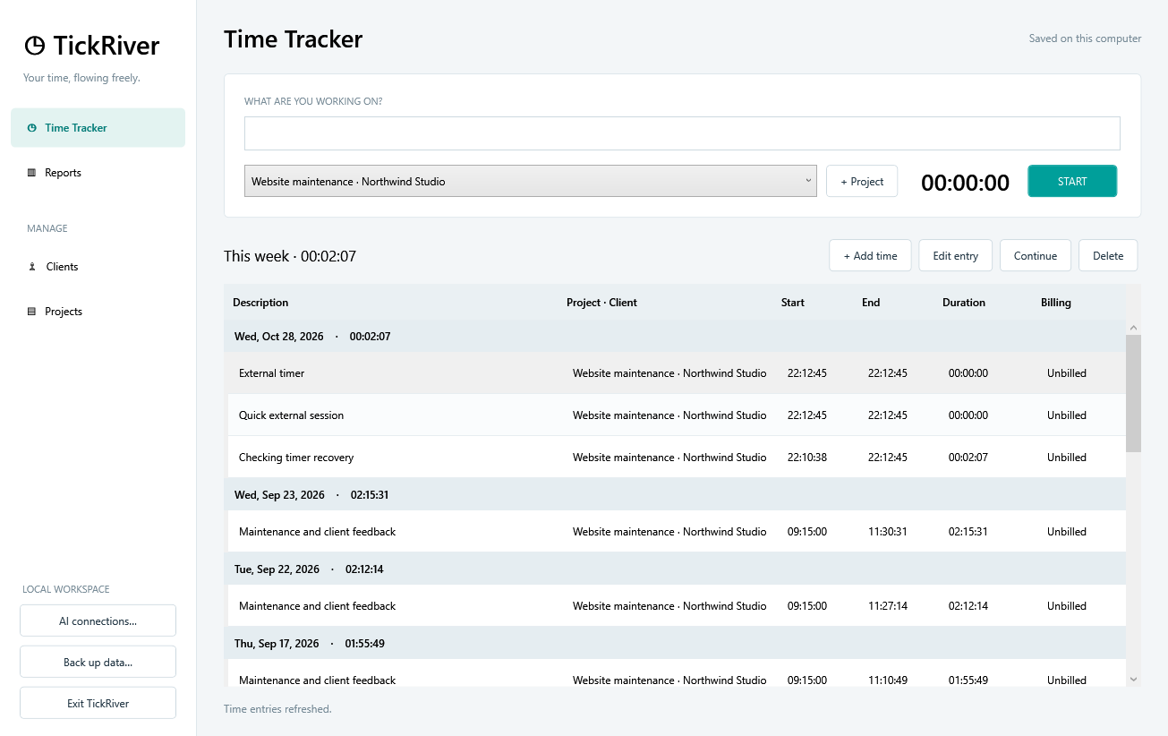Click the + Add time button

tap(870, 255)
